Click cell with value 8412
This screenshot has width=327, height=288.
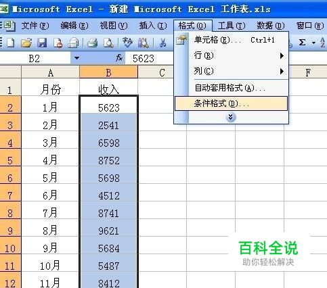tap(108, 280)
